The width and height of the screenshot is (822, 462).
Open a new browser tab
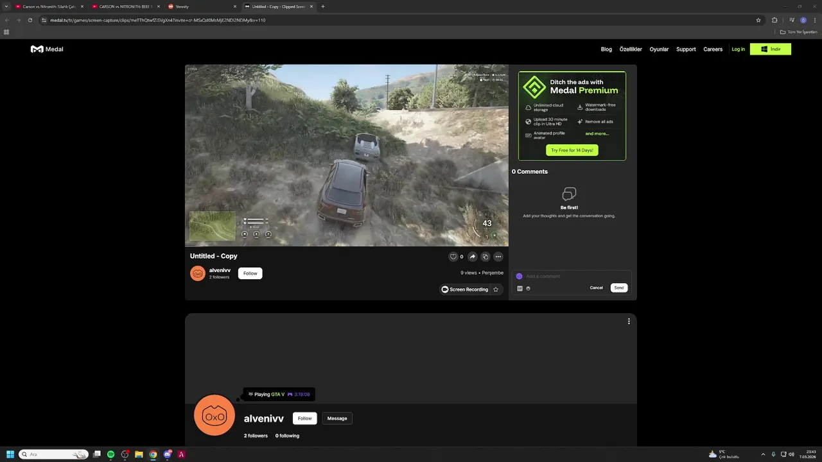pos(322,6)
